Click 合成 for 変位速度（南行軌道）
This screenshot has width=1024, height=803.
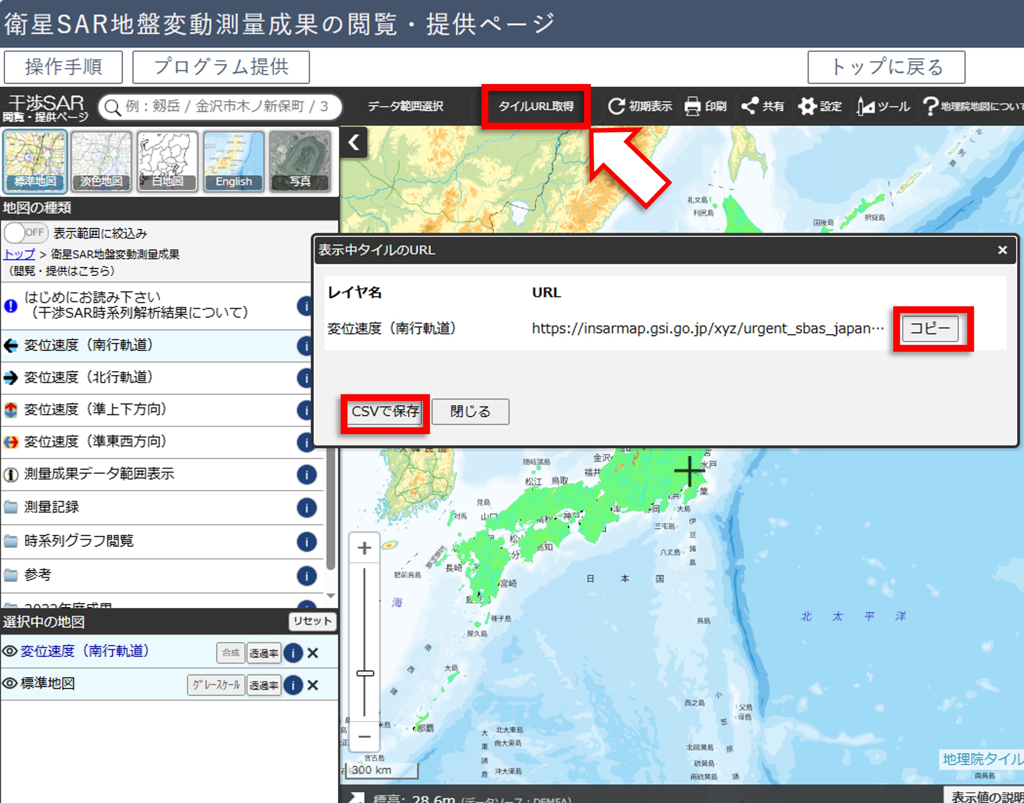231,653
